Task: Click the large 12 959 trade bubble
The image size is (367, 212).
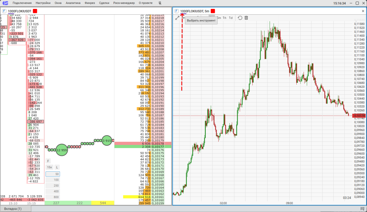Action: (x=62, y=150)
